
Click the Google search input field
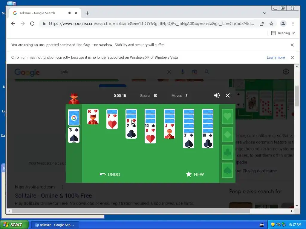[112, 72]
